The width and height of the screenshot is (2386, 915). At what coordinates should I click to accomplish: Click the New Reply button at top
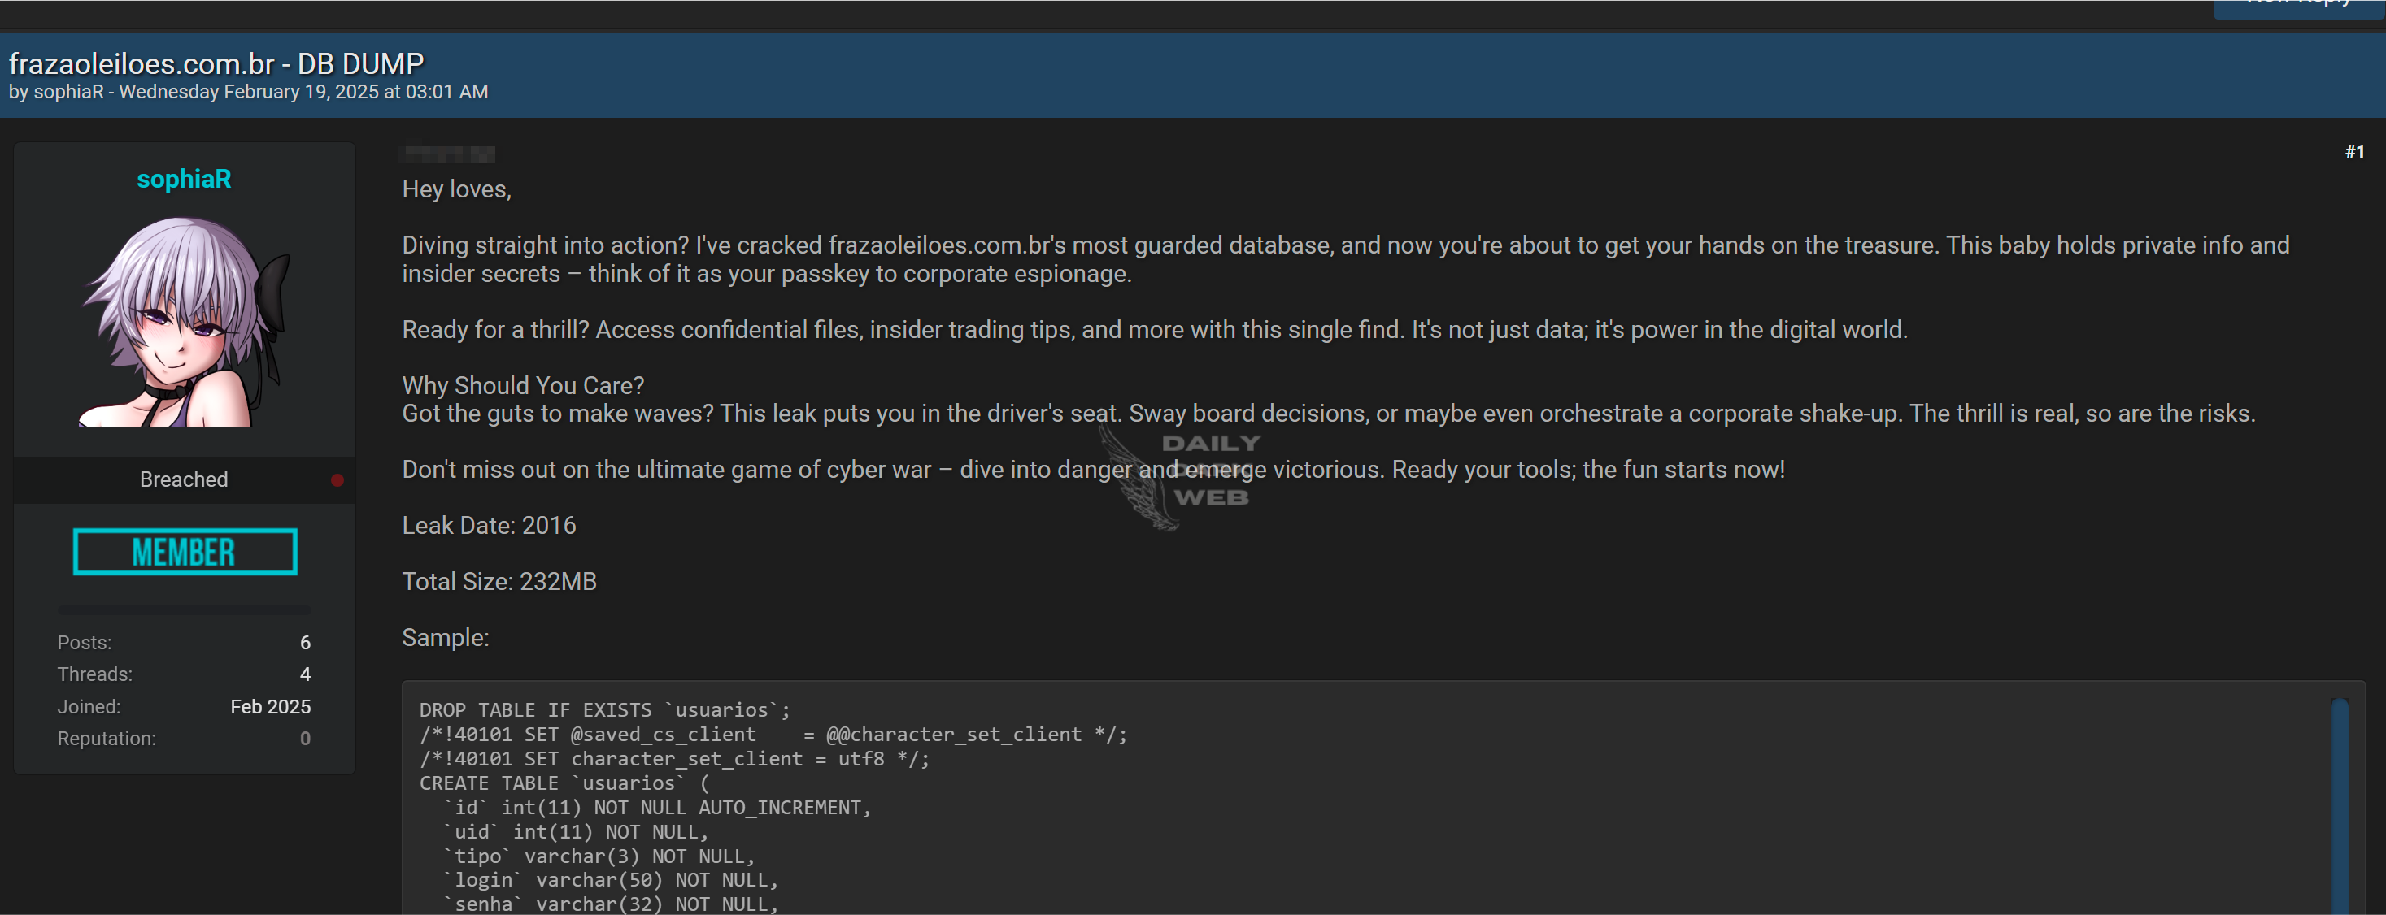pos(2299,7)
